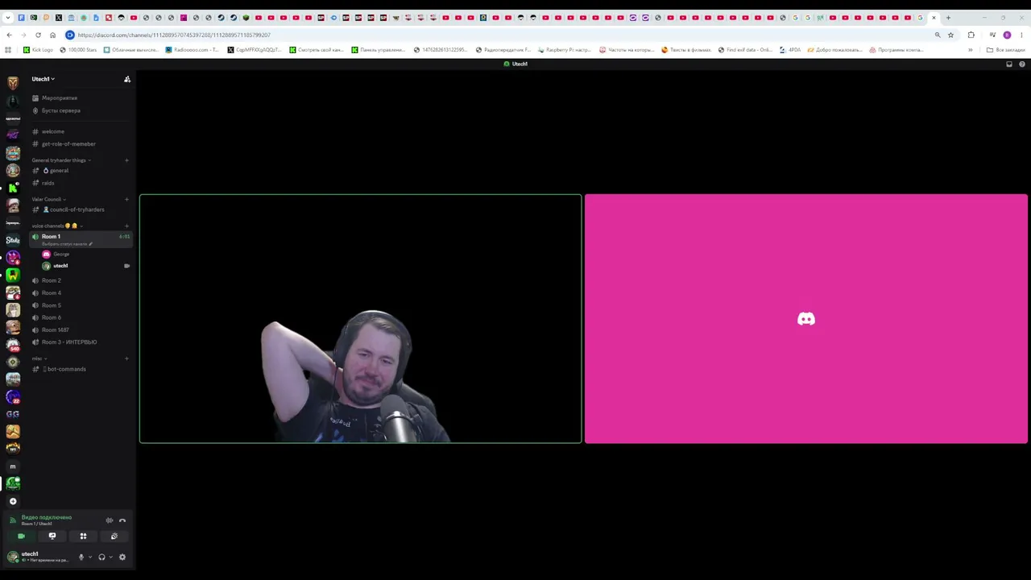This screenshot has height=580, width=1031.
Task: Open the Kick Logo bookmark
Action: tap(38, 50)
